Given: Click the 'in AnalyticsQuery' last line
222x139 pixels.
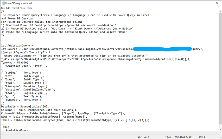Looking at the screenshot, I should tap(15, 130).
